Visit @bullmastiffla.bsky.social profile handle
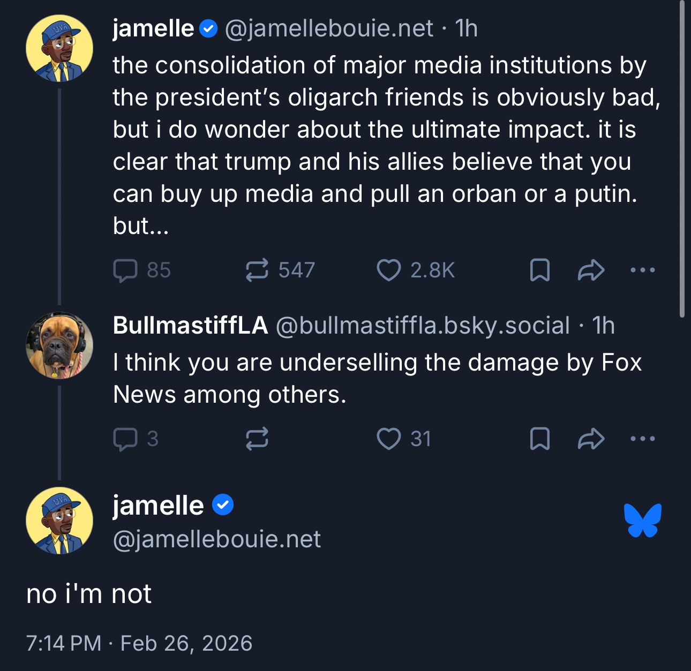Image resolution: width=691 pixels, height=671 pixels. [423, 326]
